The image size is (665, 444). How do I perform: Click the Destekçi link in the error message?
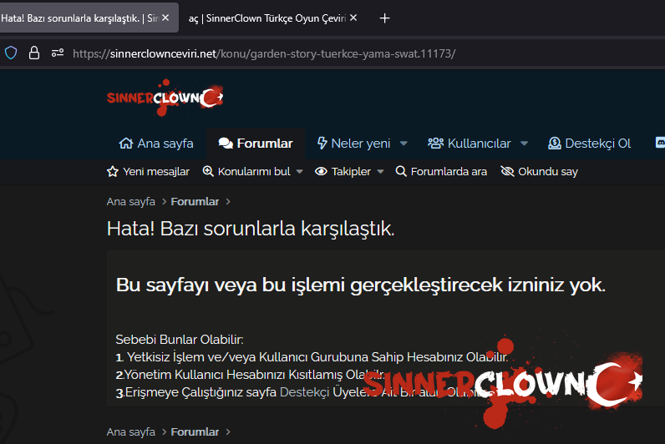[x=305, y=391]
